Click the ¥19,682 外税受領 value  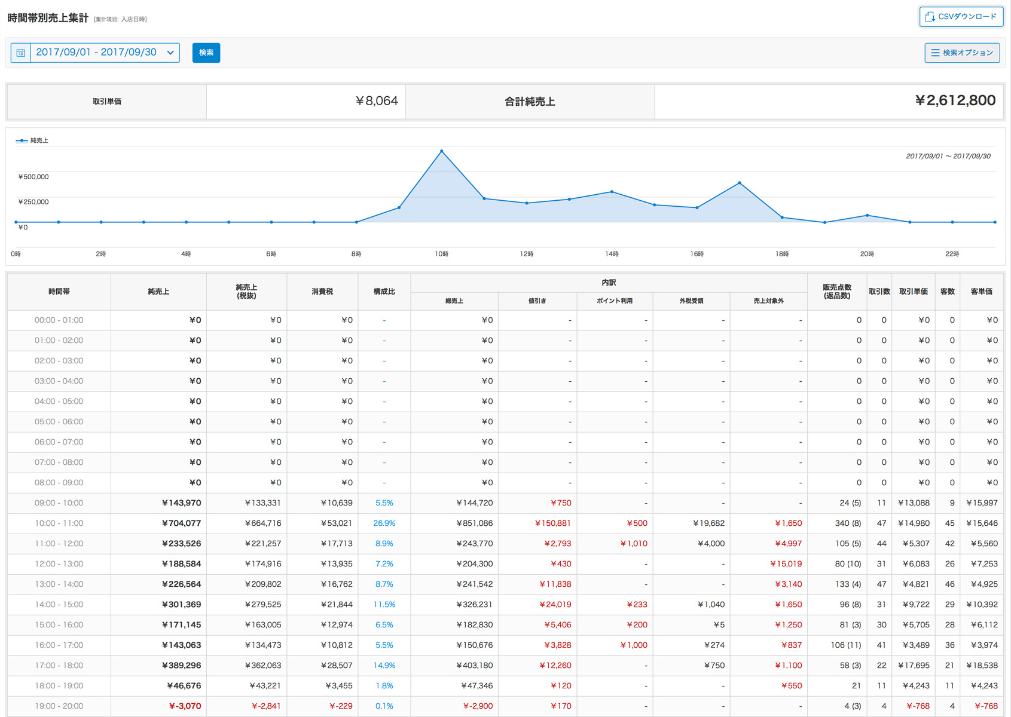click(x=708, y=523)
